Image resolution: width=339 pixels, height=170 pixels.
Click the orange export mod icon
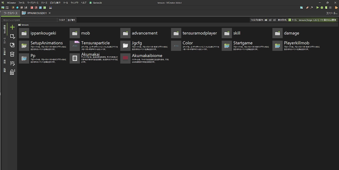tap(336, 8)
